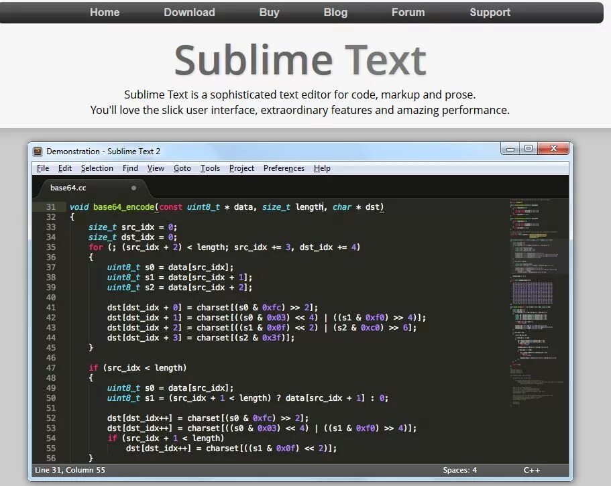Open the Find menu
The width and height of the screenshot is (611, 486).
(x=130, y=168)
